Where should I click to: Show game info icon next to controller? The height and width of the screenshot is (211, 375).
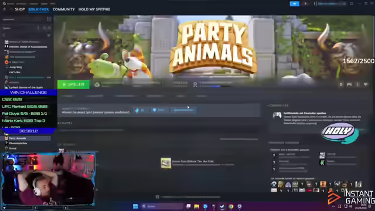358,84
